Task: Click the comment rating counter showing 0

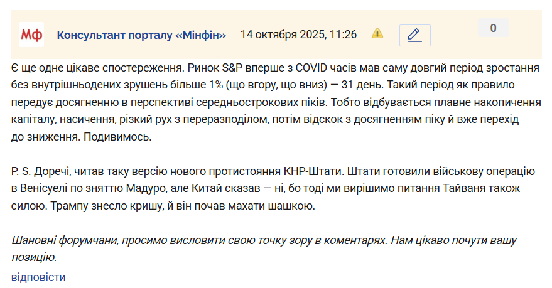Action: (x=493, y=28)
